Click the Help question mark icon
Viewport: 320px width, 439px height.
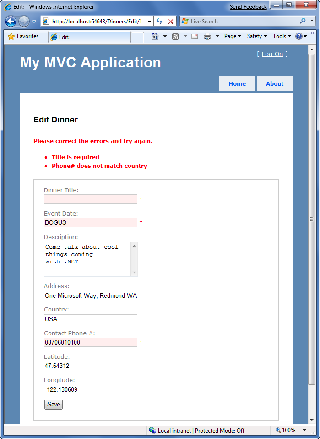tap(299, 36)
